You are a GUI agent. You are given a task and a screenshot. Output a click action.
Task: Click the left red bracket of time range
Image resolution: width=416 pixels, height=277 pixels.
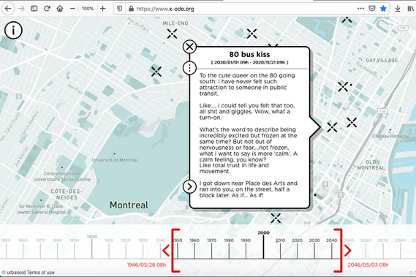pyautogui.click(x=175, y=251)
